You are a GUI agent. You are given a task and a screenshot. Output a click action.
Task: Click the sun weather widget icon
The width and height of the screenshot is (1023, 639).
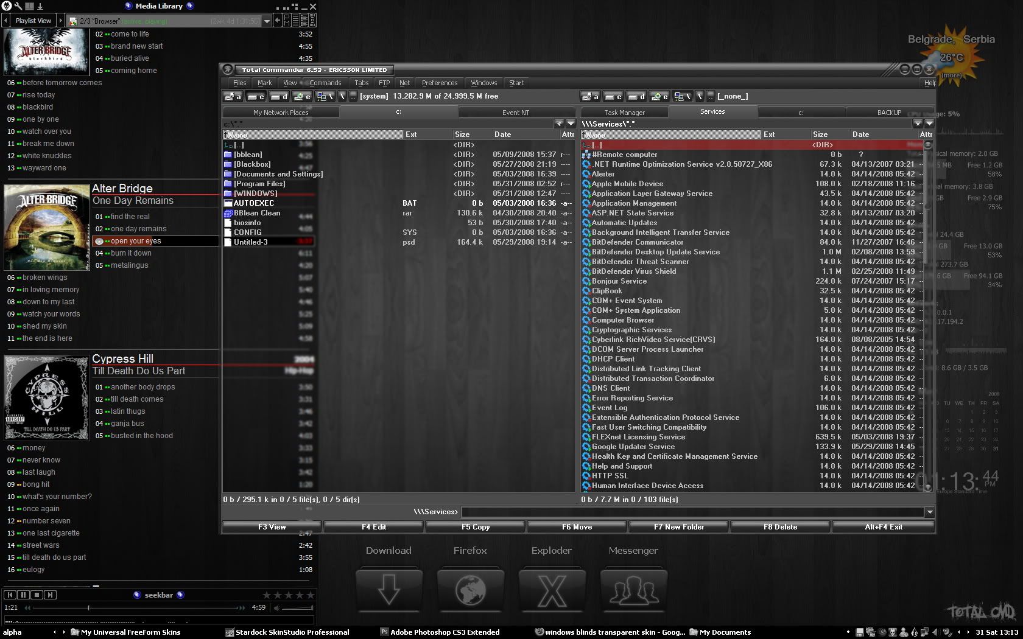click(x=954, y=55)
